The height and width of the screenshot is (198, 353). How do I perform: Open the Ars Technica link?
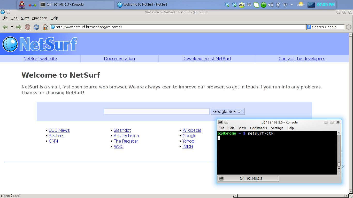click(126, 136)
